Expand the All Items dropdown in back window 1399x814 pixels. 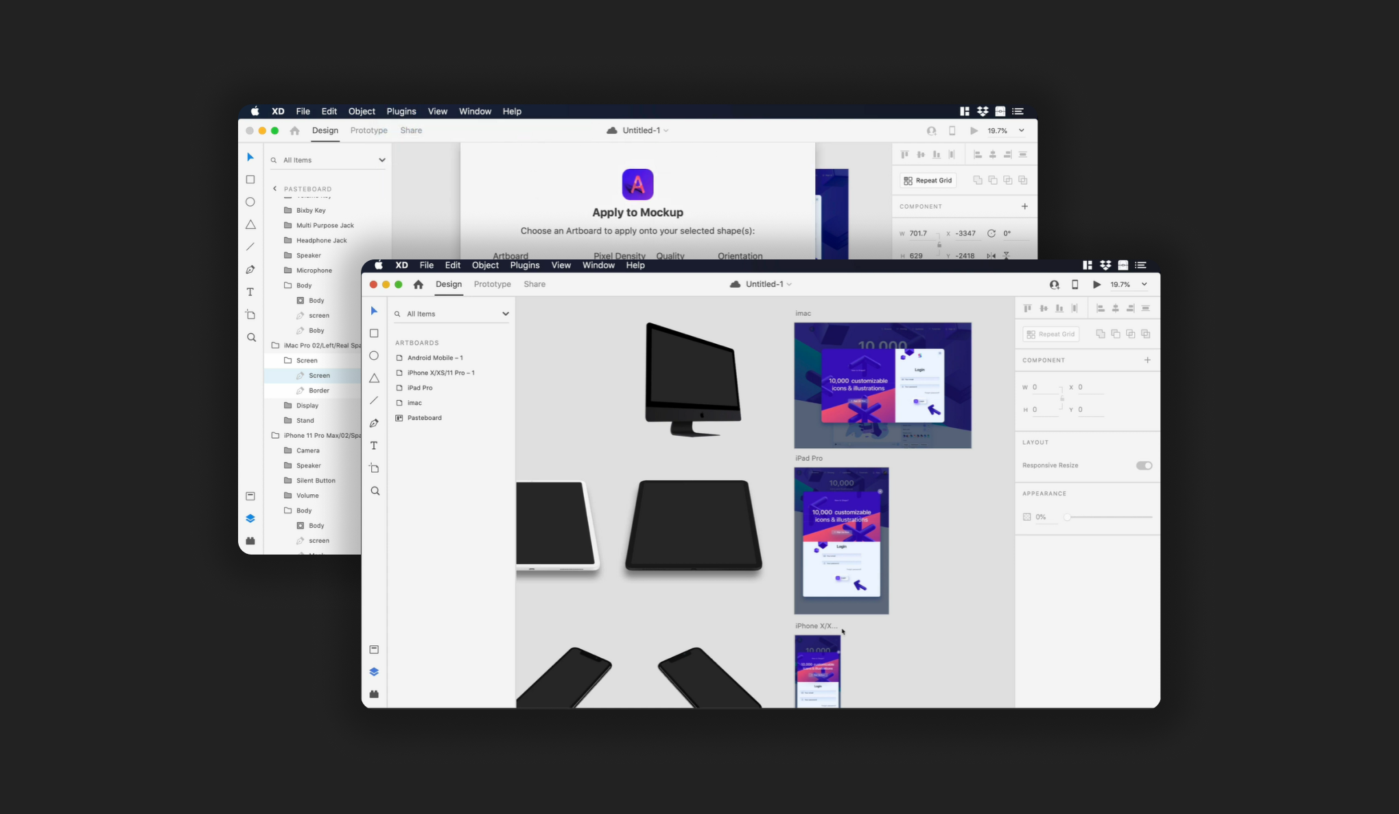(381, 160)
